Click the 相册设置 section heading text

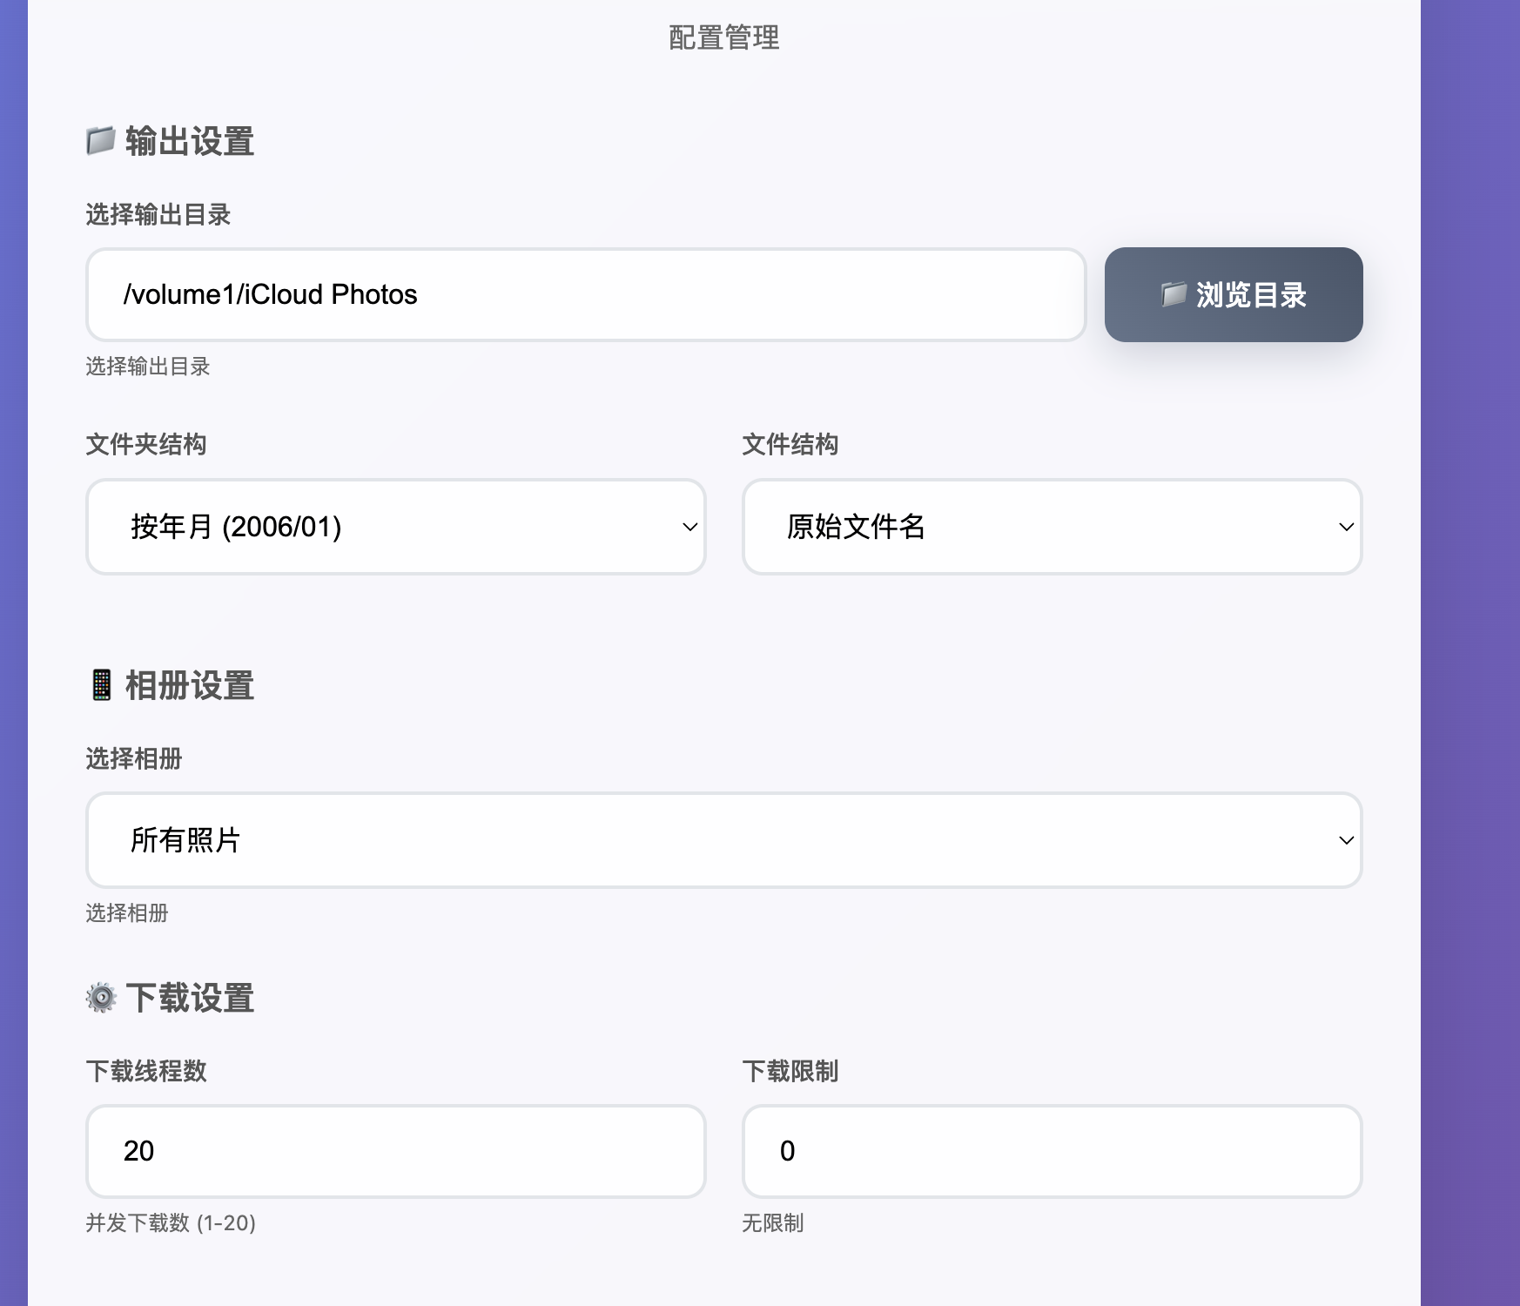click(x=190, y=686)
